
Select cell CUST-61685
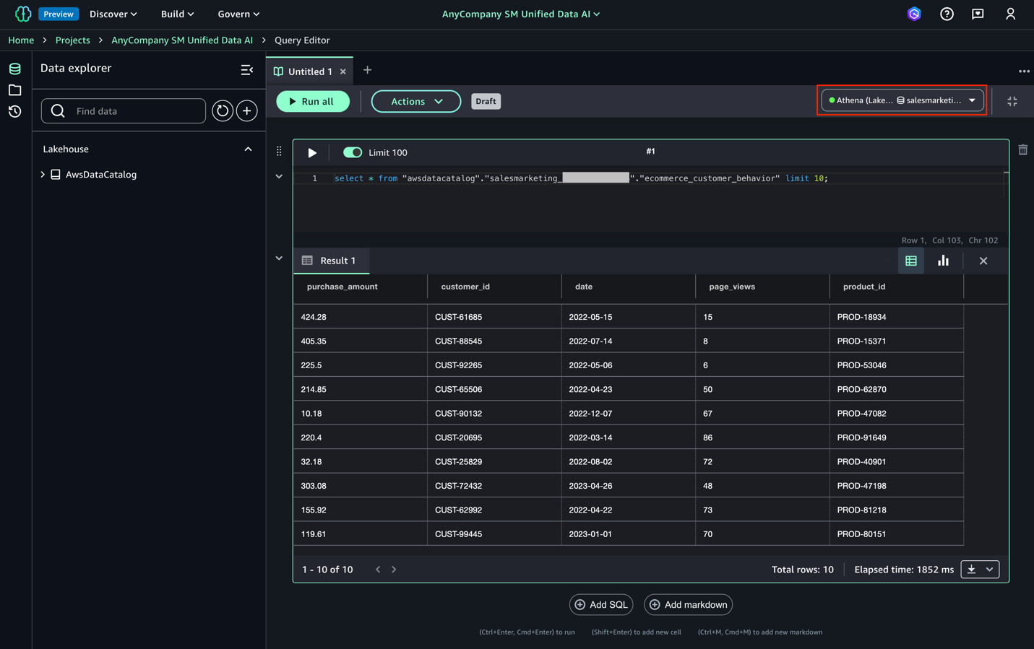[x=494, y=317]
